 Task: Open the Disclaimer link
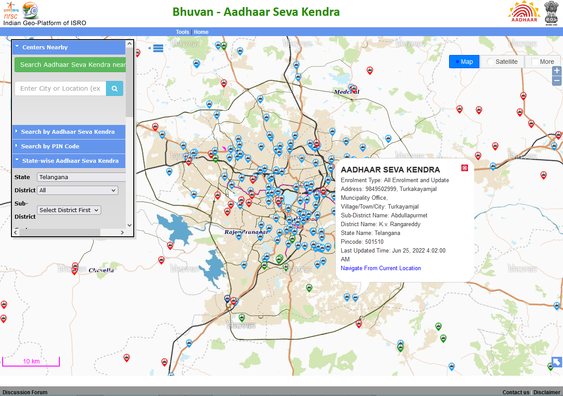(x=547, y=392)
